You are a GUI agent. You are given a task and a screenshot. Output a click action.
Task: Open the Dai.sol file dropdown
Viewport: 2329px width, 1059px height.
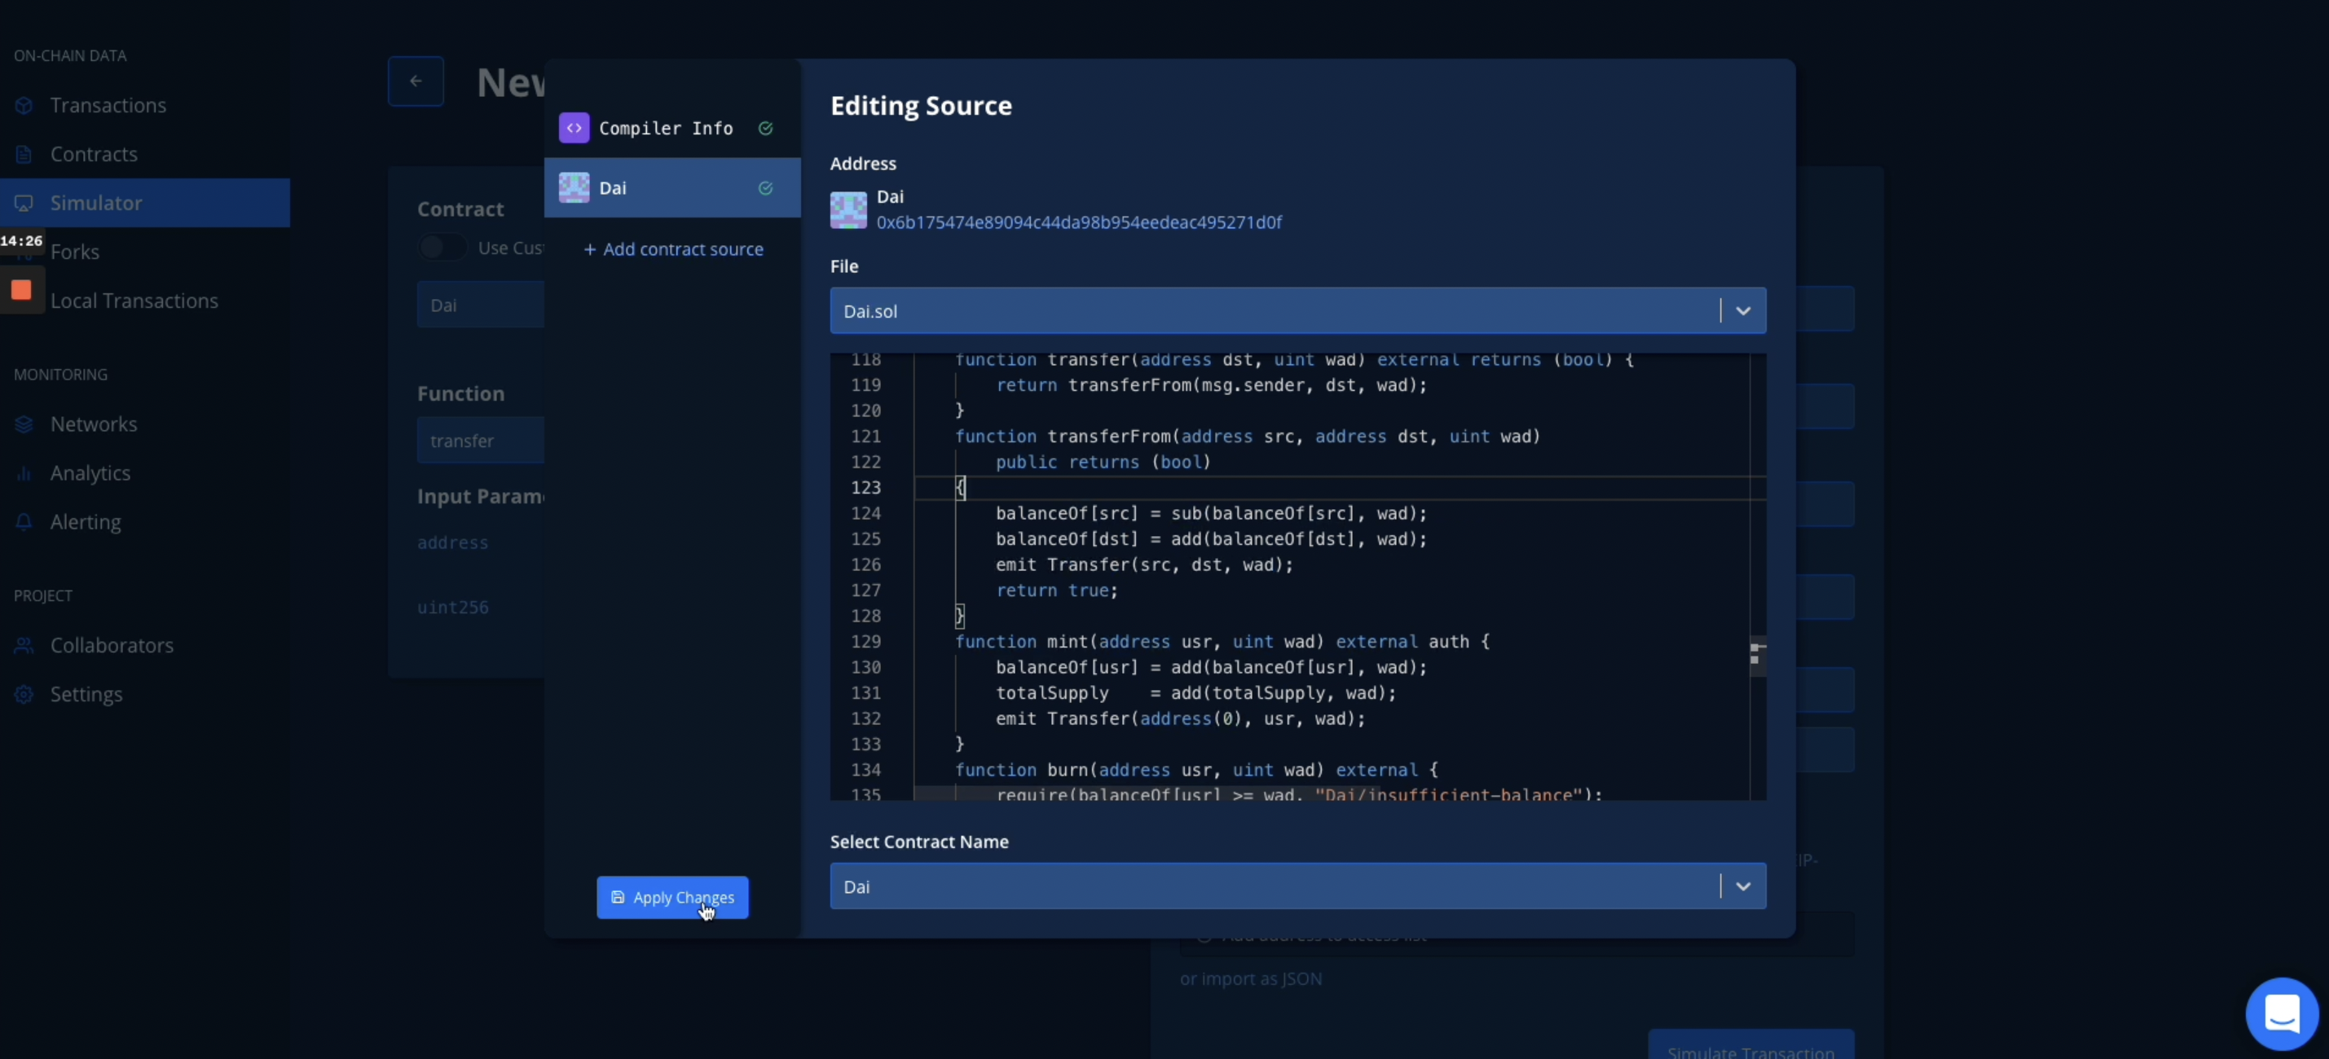(1297, 311)
